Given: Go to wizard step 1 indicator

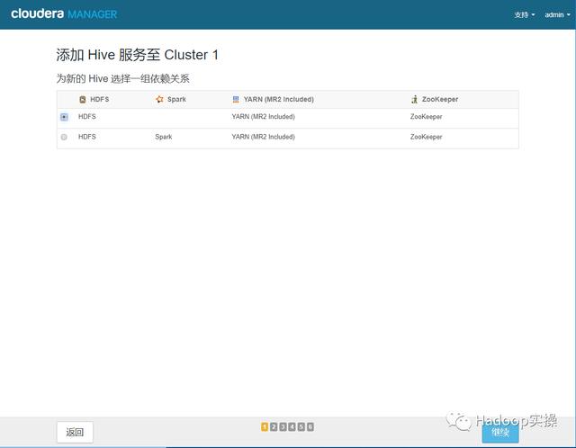Looking at the screenshot, I should coord(265,426).
